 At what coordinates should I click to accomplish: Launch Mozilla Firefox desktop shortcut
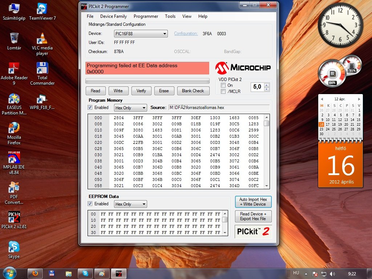(x=14, y=133)
